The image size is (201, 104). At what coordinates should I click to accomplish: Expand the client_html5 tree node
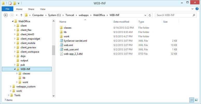click(15, 34)
